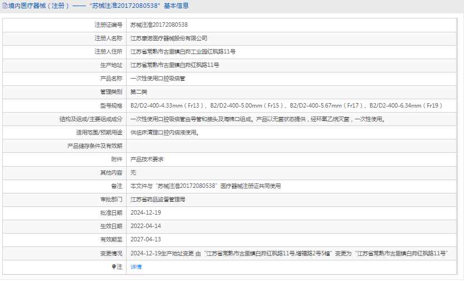Click attachment value 产品技术要求
Viewport: 464px width, 281px height.
click(147, 159)
